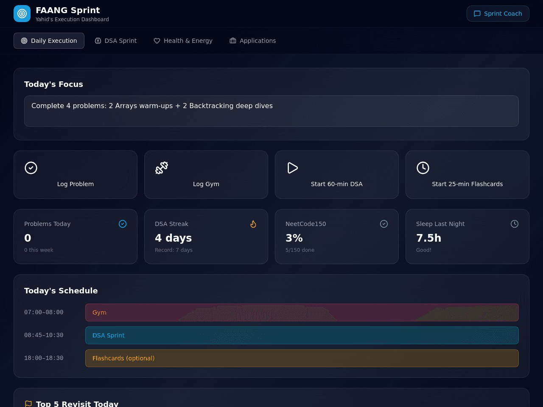Go to the Health & Energy tab
This screenshot has width=543, height=407.
pos(183,41)
